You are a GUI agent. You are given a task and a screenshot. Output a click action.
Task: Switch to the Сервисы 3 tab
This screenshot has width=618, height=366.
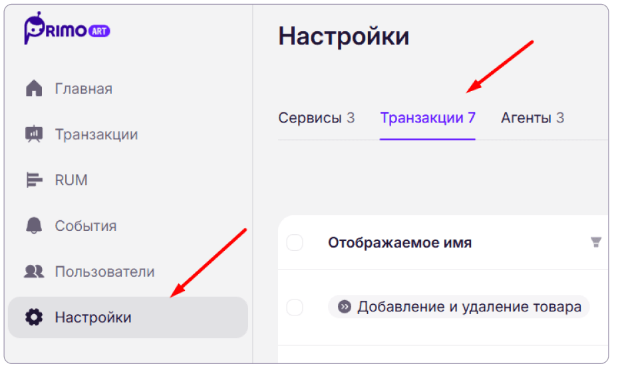pos(317,118)
